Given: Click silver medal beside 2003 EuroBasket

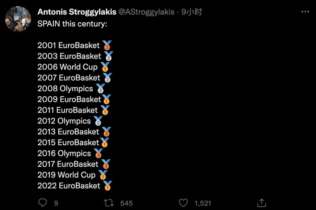Looking at the screenshot, I should coord(108,56).
